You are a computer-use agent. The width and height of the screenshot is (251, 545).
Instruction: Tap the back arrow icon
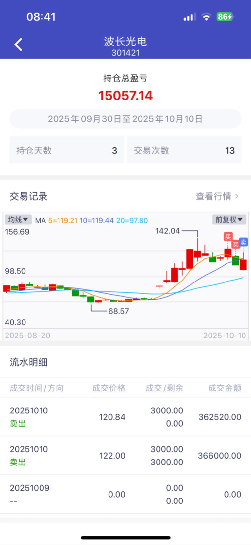[x=19, y=45]
